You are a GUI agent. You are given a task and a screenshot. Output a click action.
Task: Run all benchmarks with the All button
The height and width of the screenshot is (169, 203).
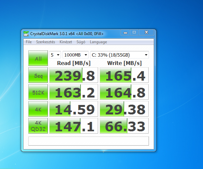38,58
